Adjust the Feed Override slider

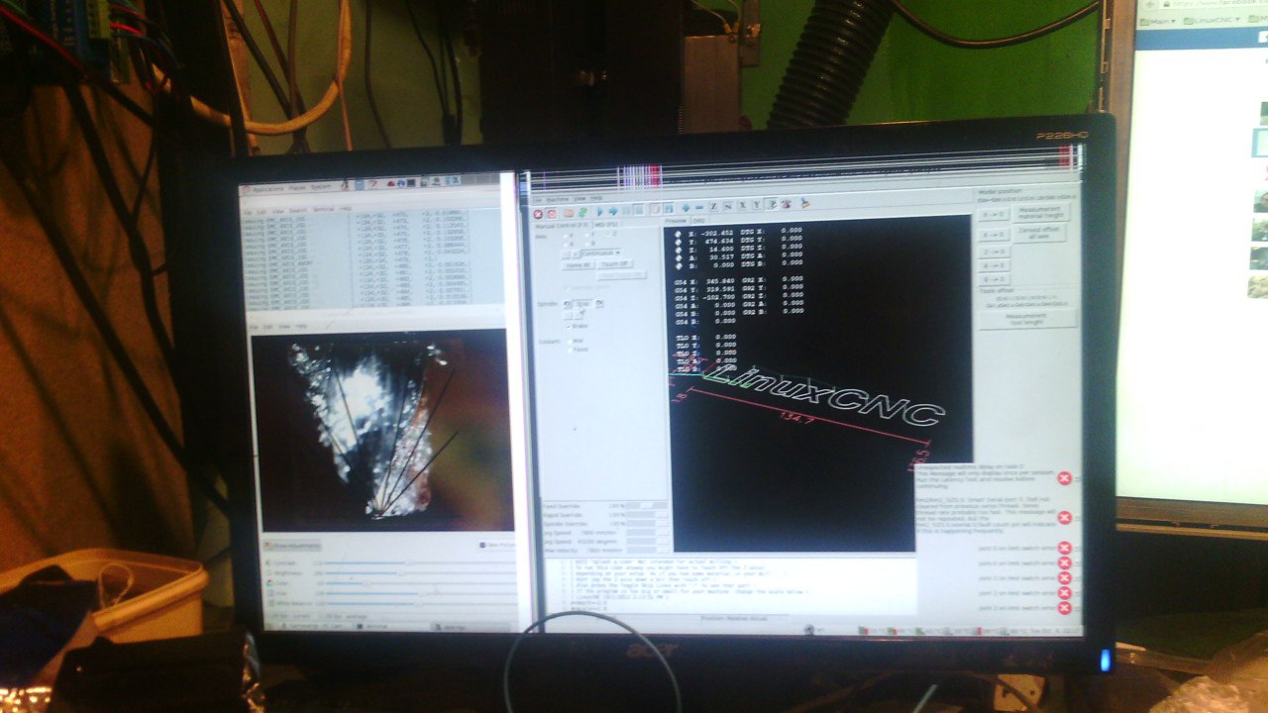649,505
